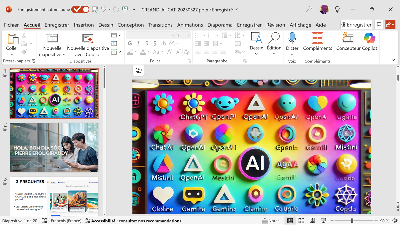Open the Dessin drawing tools
This screenshot has height=225, width=400.
tap(256, 44)
